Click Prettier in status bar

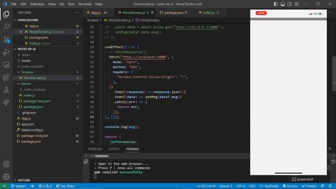coord(309,186)
